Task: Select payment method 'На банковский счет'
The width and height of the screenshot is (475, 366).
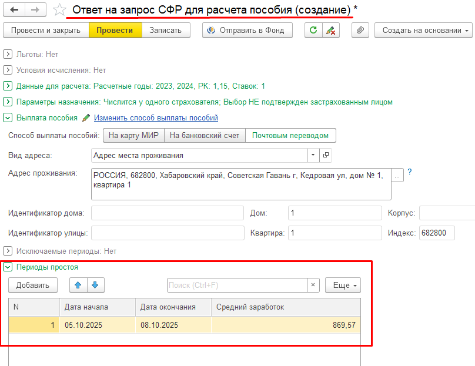Action: pyautogui.click(x=205, y=135)
